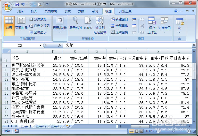The image size is (198, 136).
Task: Open the 开始 (Home) tab
Action: 20,11
